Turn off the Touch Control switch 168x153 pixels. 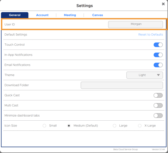(x=158, y=45)
